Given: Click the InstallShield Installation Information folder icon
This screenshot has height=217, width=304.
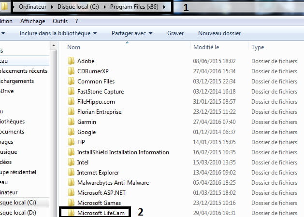Looking at the screenshot, I should tap(71, 152).
